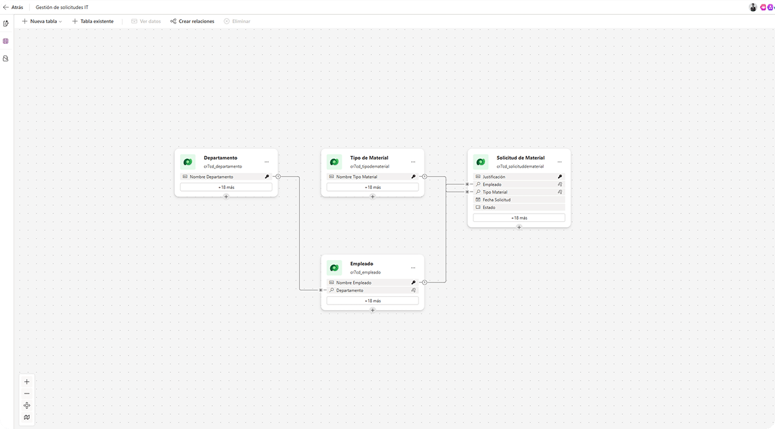Click the lookup icon next to Empleado field
The height and width of the screenshot is (429, 775).
point(559,184)
